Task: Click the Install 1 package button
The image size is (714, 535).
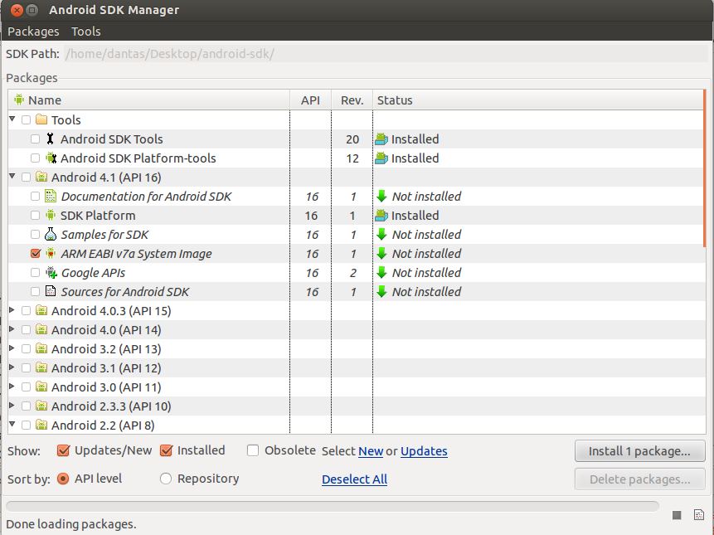Action: click(x=639, y=451)
